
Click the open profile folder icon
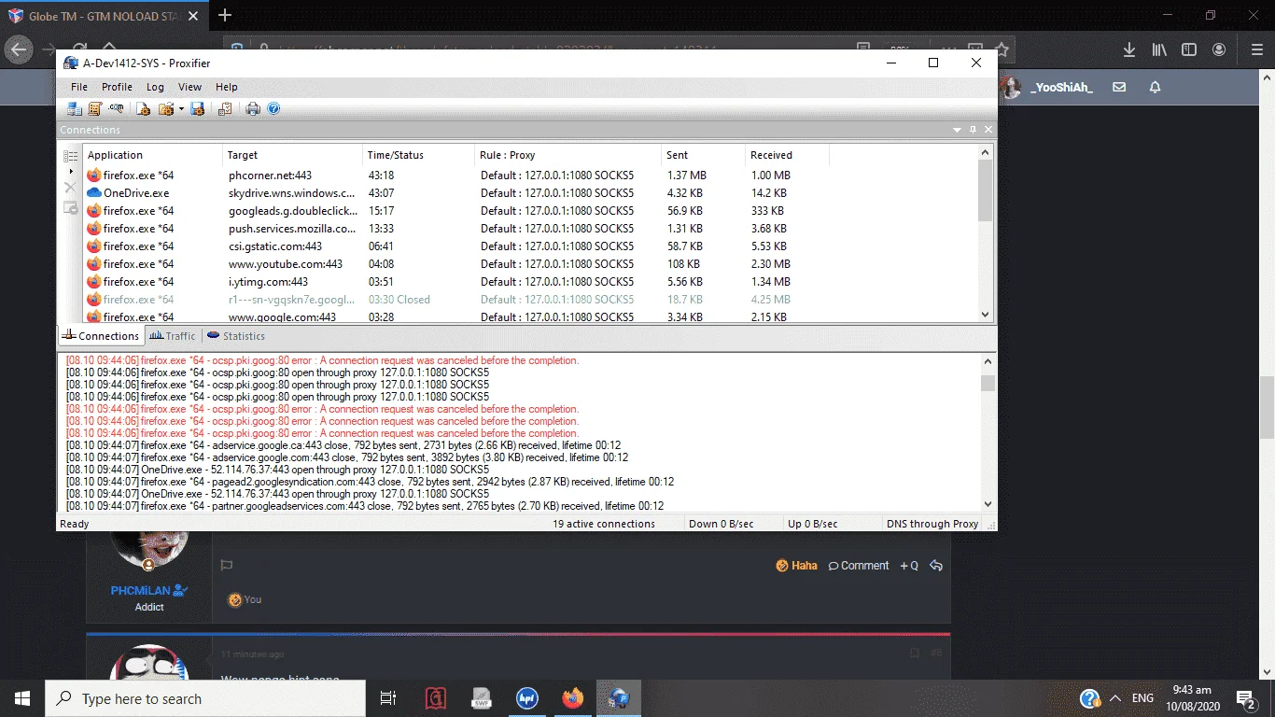click(x=165, y=109)
